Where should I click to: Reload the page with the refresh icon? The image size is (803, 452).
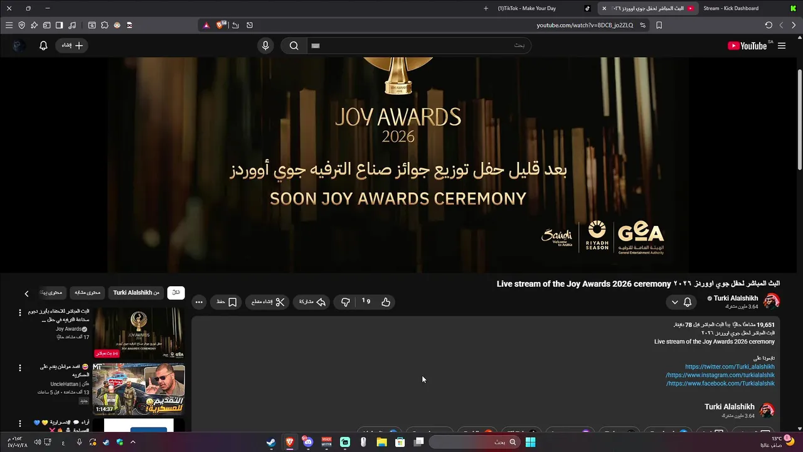tap(768, 25)
